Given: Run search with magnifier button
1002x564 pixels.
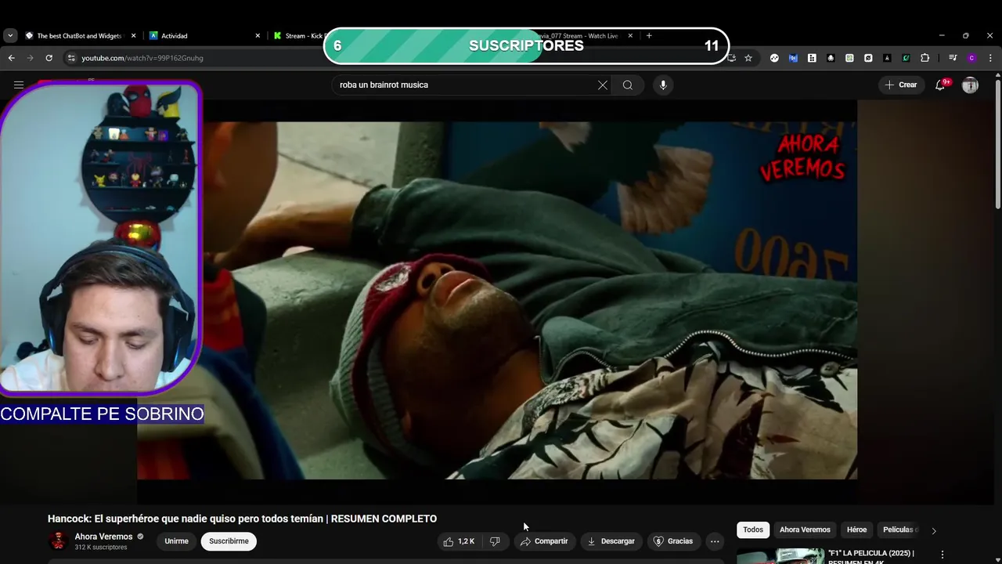Looking at the screenshot, I should pyautogui.click(x=628, y=85).
